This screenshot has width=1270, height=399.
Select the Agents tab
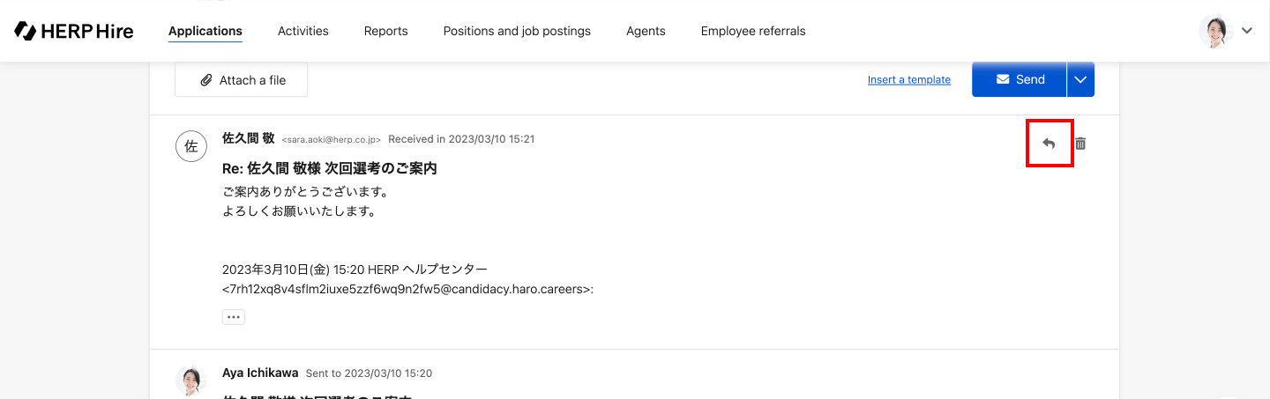click(x=646, y=31)
